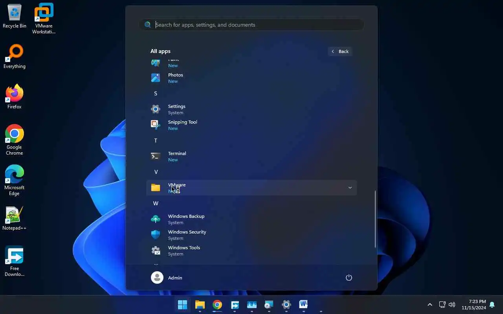Open the Photos app icon
The width and height of the screenshot is (503, 314).
click(x=156, y=78)
